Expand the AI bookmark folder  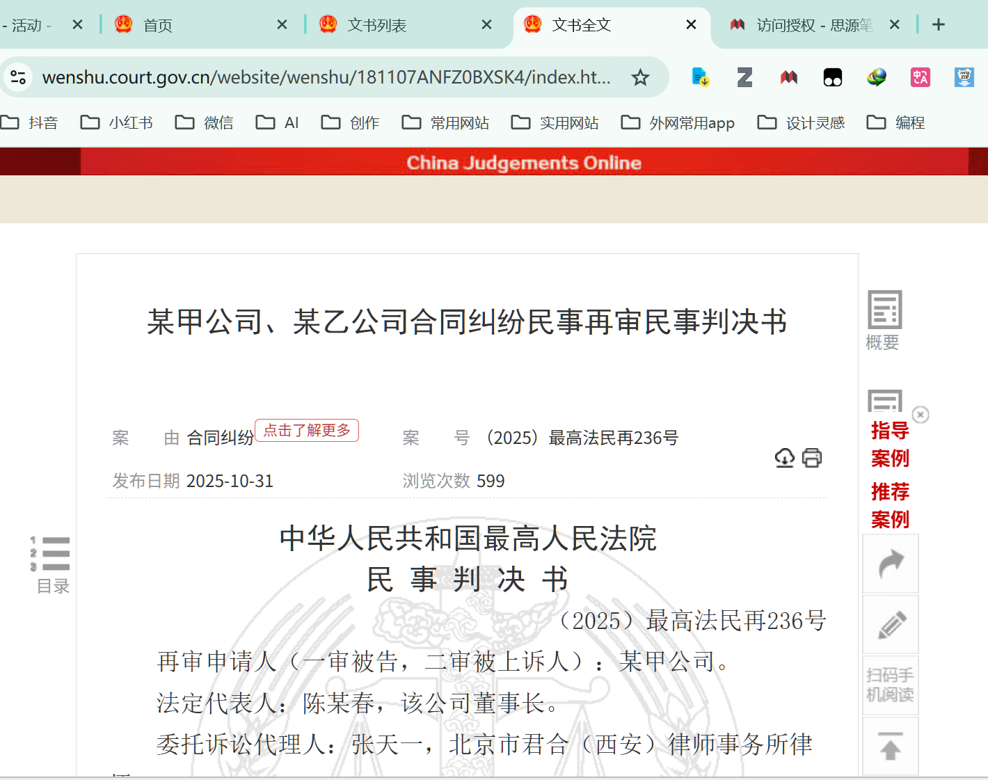point(278,123)
